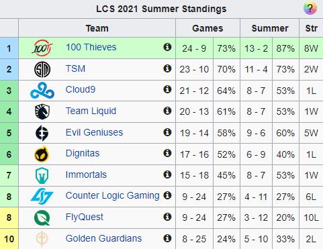Click the Summer column header
This screenshot has height=249, width=323.
point(270,28)
